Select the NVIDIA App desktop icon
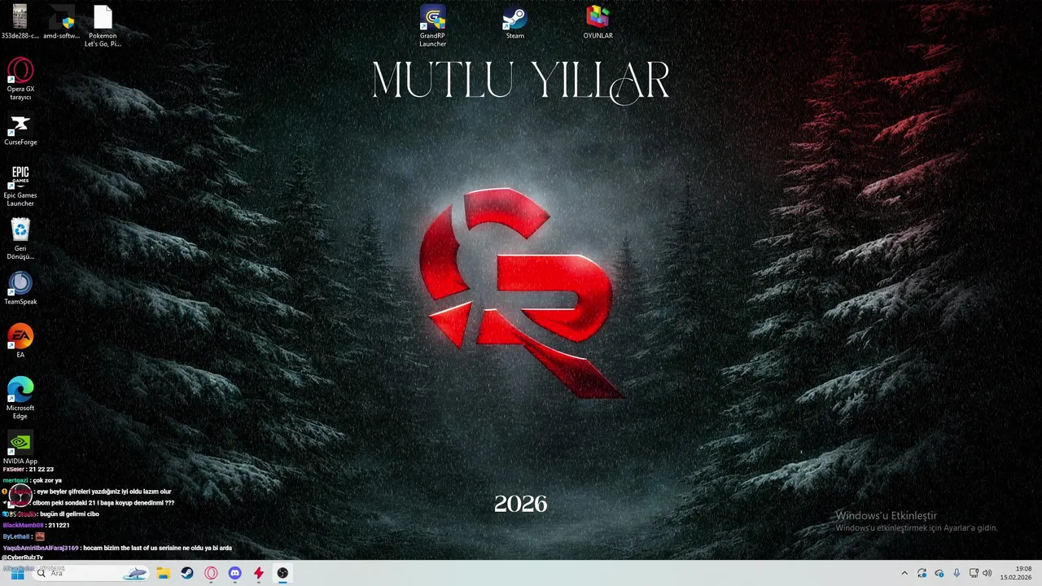This screenshot has width=1042, height=586. tap(20, 448)
